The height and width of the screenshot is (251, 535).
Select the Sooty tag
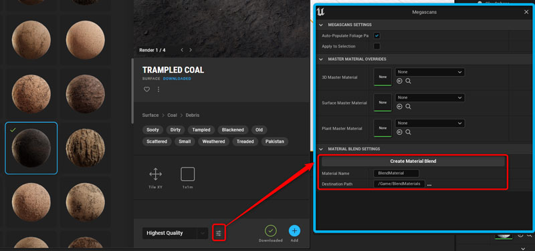(x=153, y=130)
